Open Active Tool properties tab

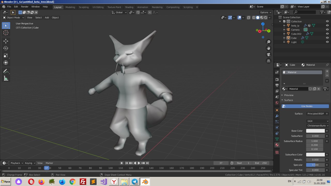pos(277,72)
